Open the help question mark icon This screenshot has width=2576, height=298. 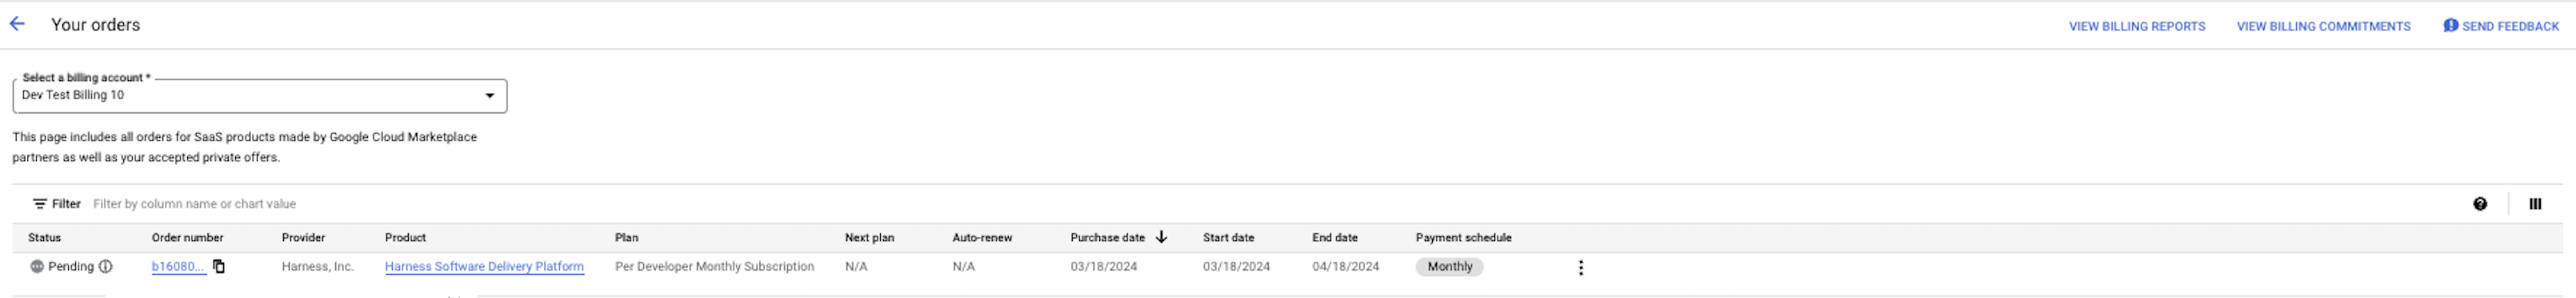click(2479, 204)
